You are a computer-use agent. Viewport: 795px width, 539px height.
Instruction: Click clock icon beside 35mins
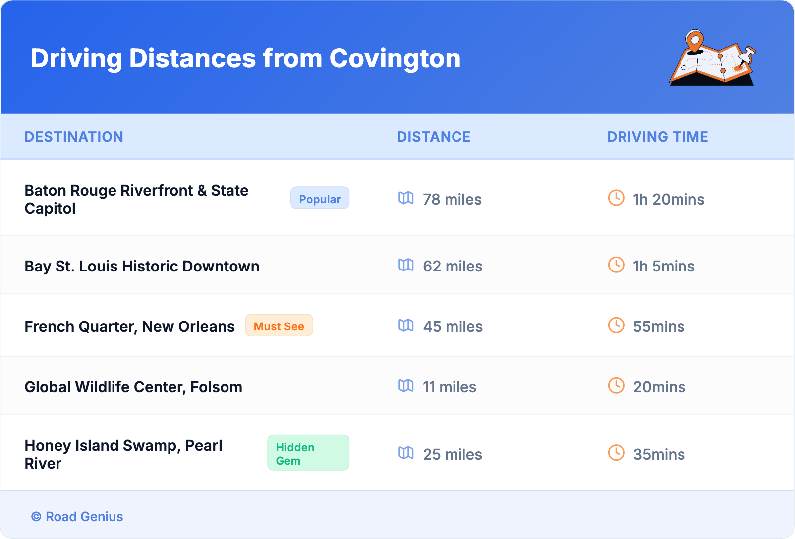click(616, 453)
